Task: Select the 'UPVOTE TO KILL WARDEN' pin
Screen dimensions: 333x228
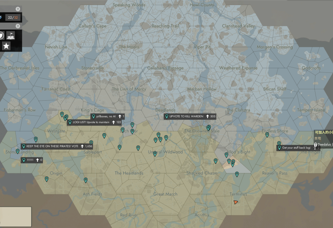Action: click(x=167, y=116)
